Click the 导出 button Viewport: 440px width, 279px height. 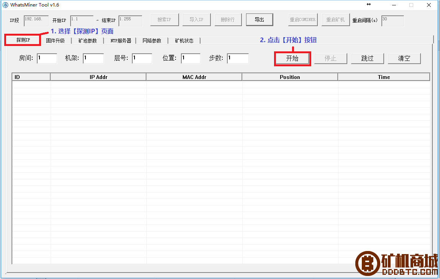[x=259, y=20]
